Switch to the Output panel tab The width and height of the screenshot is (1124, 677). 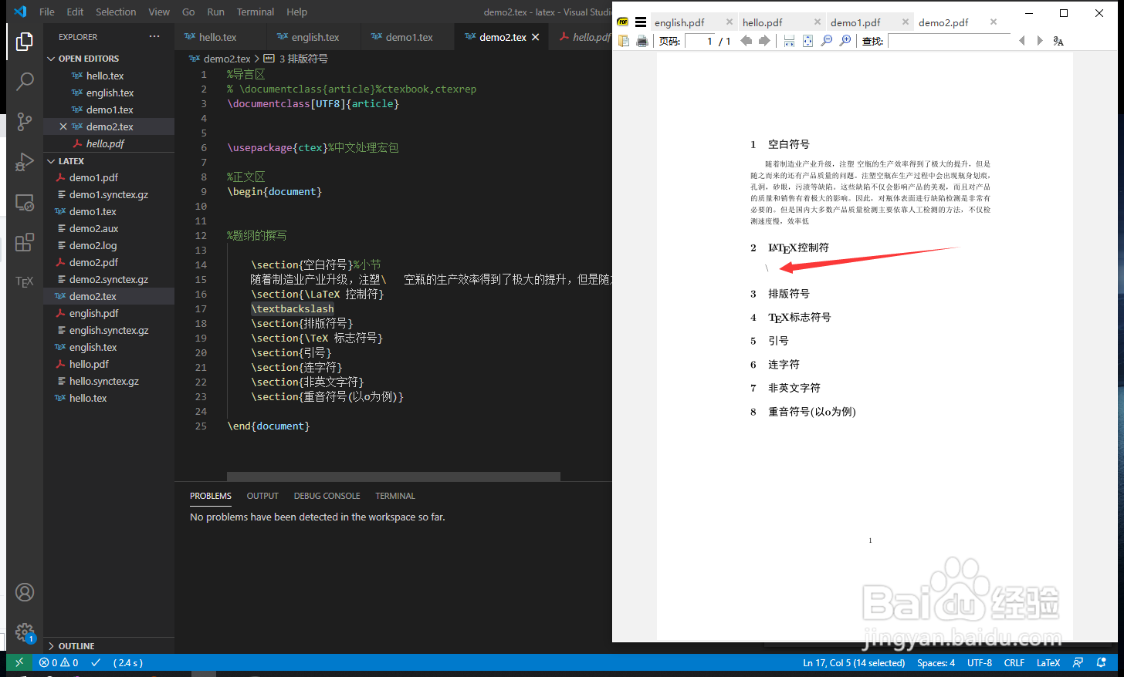(262, 496)
